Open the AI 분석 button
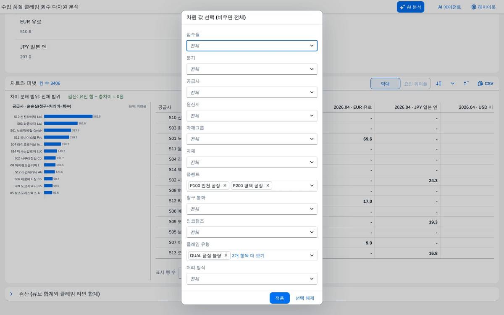This screenshot has width=504, height=315. (410, 7)
